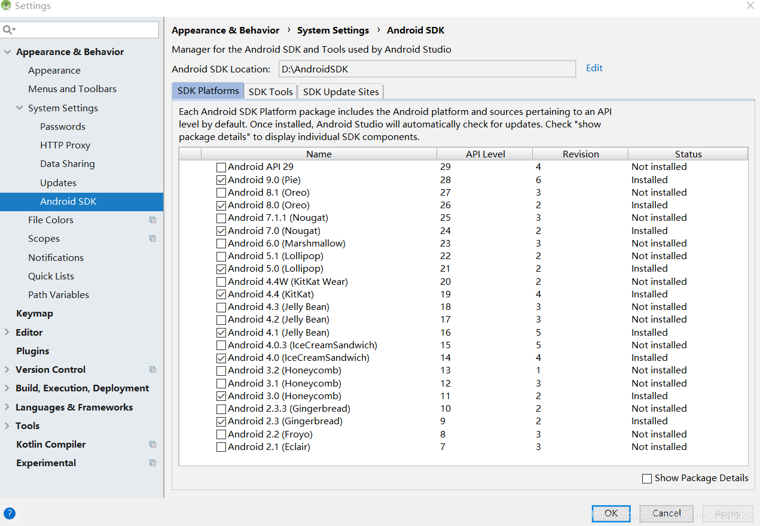Open the SDK Update Sites tab
Viewport: 760px width, 526px height.
click(x=341, y=92)
